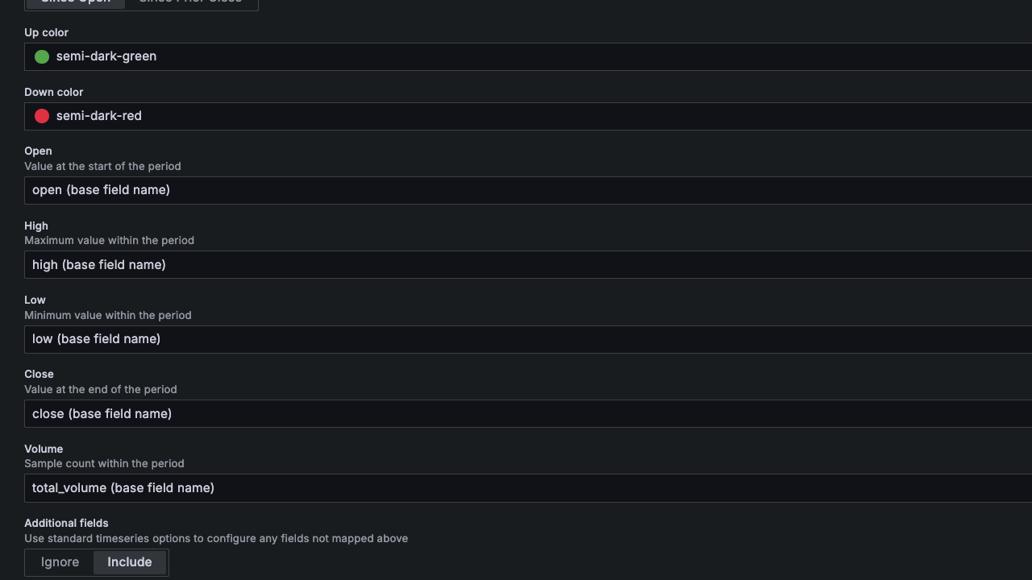Click the high (base field name) entry

point(98,264)
